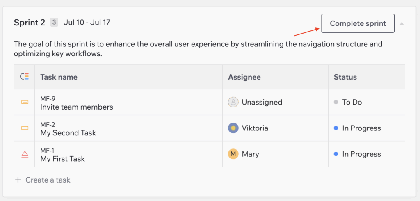420x201 pixels.
Task: Click the sprint task count badge 3
Action: pos(54,22)
